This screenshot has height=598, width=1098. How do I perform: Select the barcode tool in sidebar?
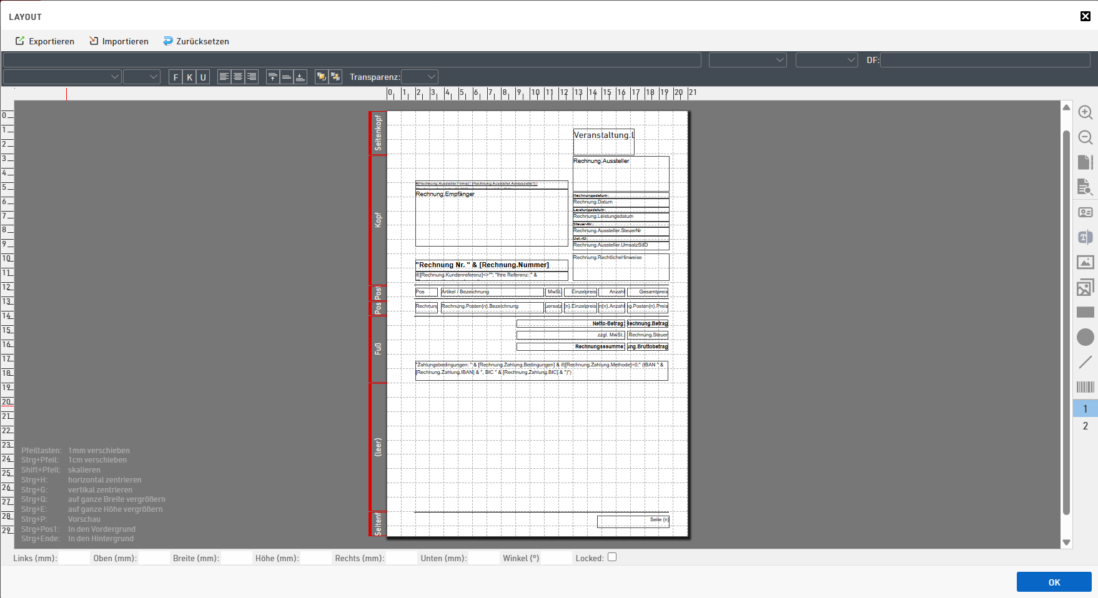(1086, 387)
